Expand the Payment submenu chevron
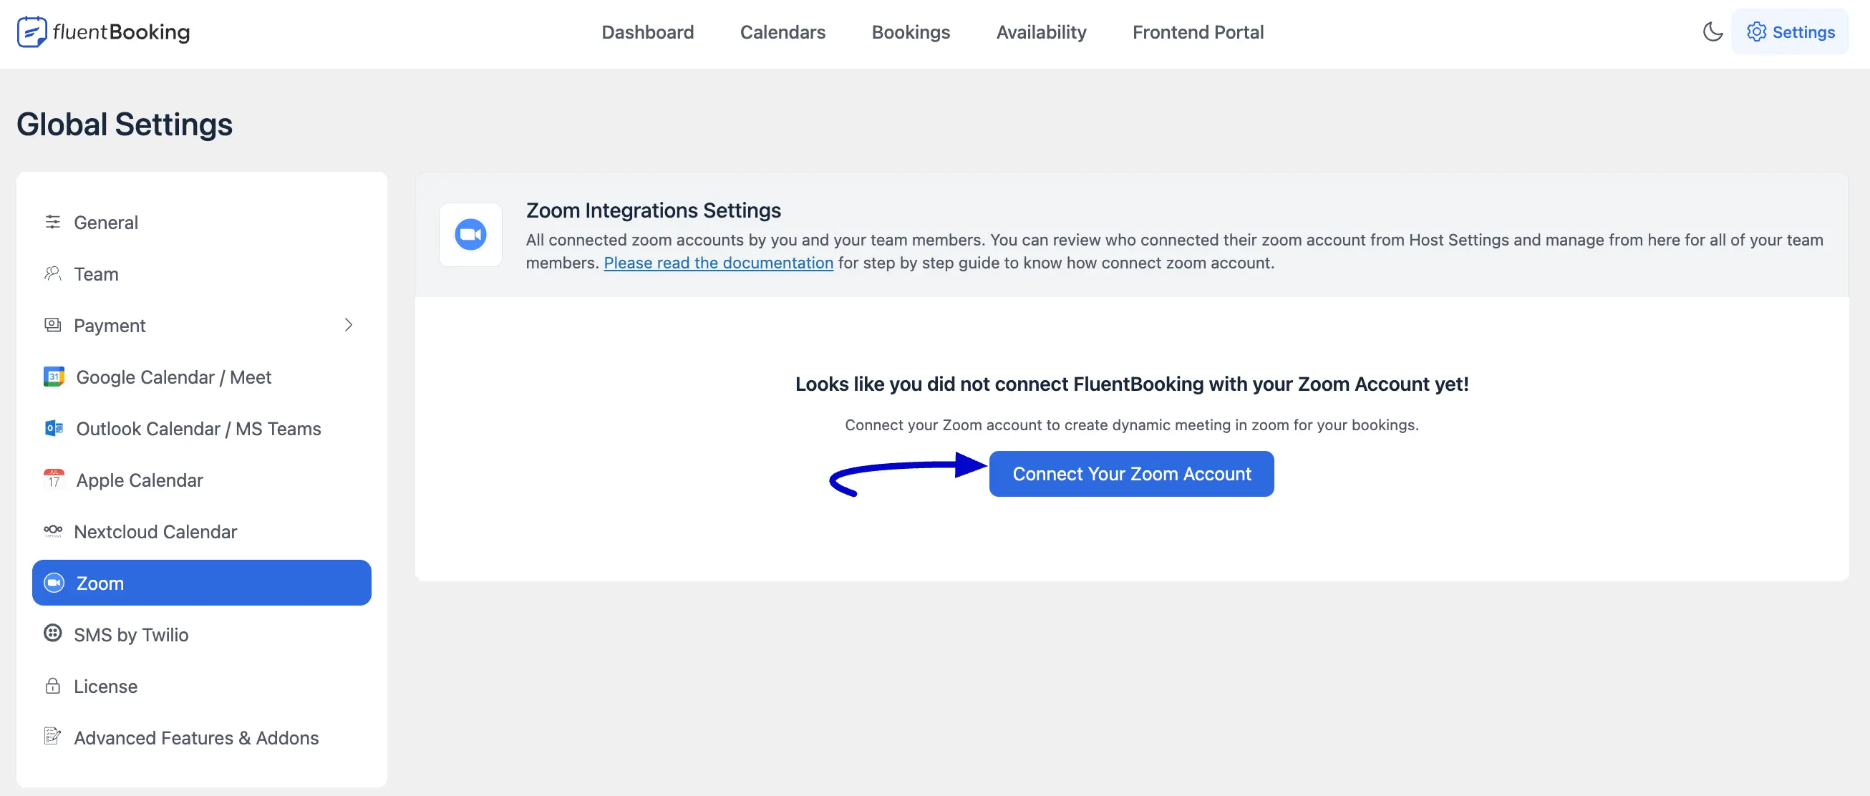The image size is (1870, 796). point(349,325)
